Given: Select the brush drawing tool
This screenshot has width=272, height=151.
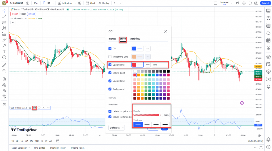Looking at the screenshot, I should pyautogui.click(x=4, y=40).
